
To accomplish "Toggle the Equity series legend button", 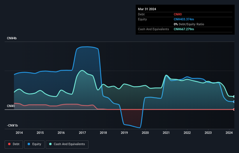I will pyautogui.click(x=34, y=144).
